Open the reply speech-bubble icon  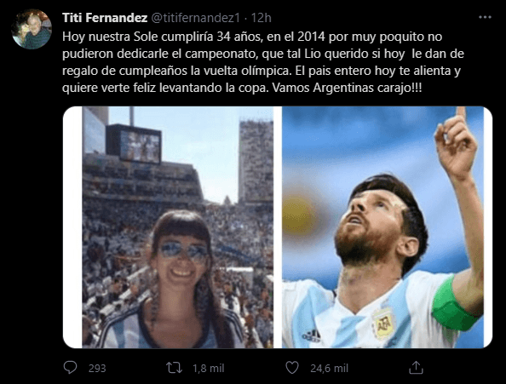(70, 368)
